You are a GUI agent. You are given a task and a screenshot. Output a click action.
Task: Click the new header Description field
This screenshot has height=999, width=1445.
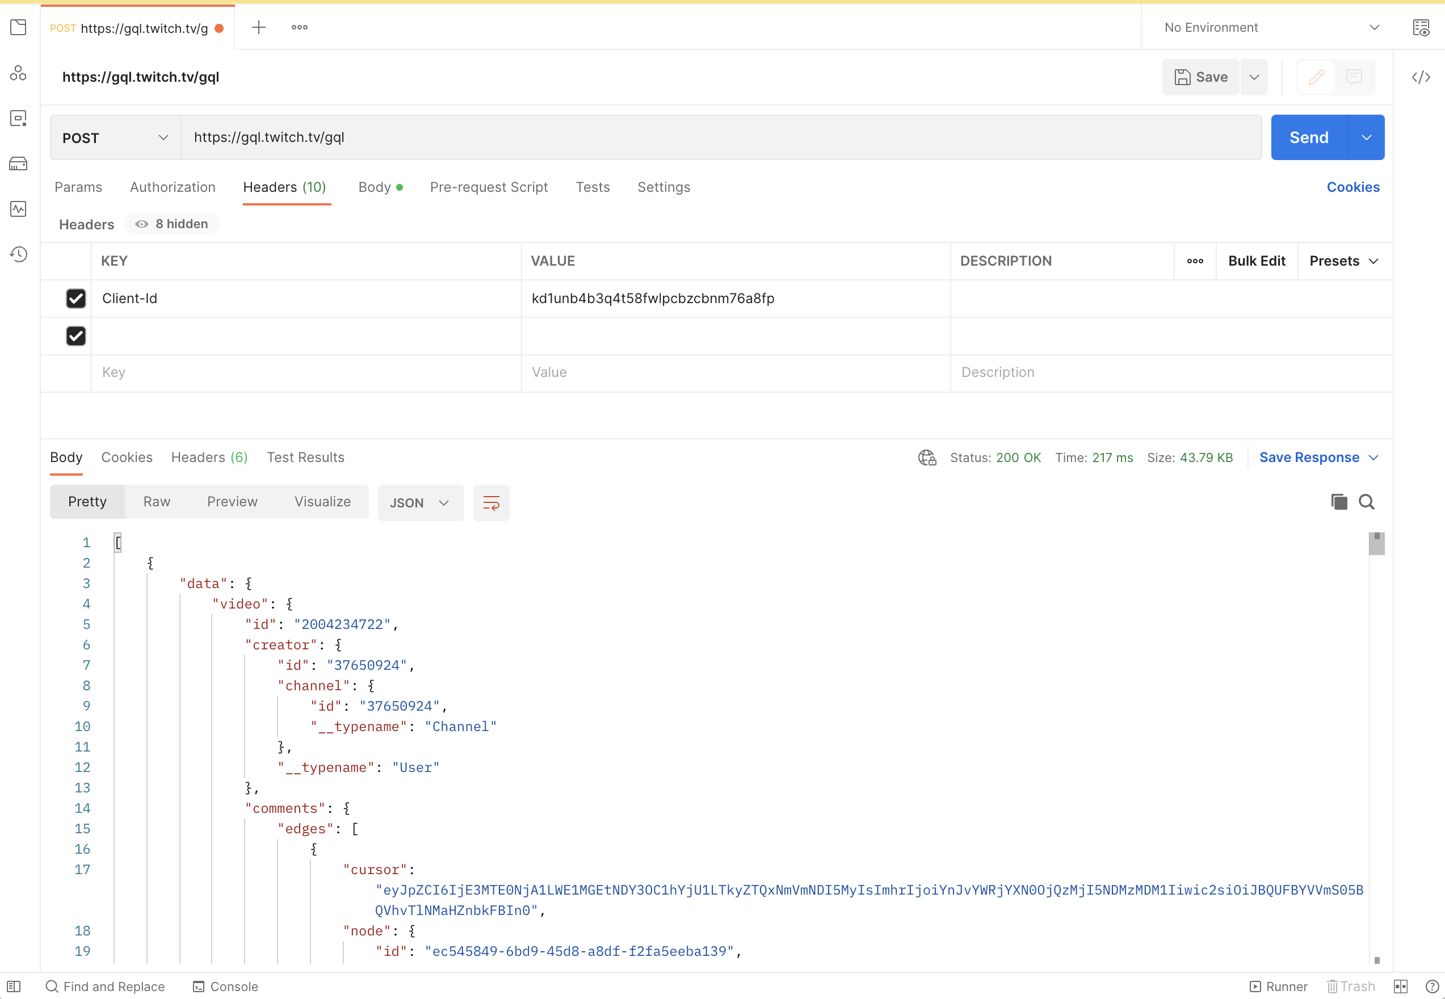pos(1171,372)
